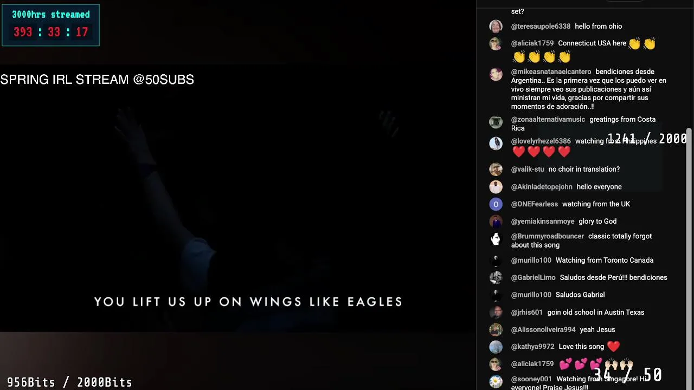Select the @yemiakinsanmoye username
This screenshot has width=694, height=390.
point(542,221)
